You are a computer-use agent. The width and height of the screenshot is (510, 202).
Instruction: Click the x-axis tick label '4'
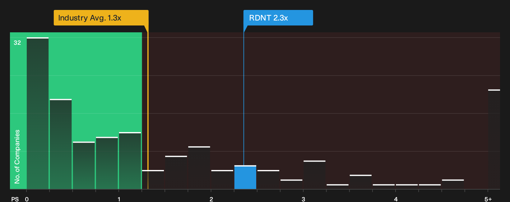(x=396, y=199)
